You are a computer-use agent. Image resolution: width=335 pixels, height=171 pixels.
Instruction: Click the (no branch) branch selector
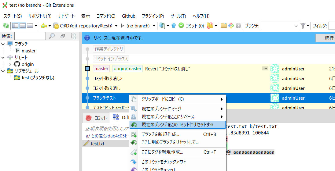pyautogui.click(x=135, y=26)
